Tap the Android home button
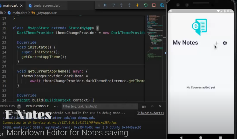This screenshot has width=237, height=139. click(x=201, y=138)
